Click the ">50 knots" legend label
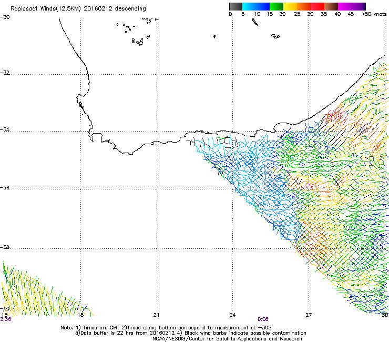The height and width of the screenshot is (342, 389). coord(374,14)
